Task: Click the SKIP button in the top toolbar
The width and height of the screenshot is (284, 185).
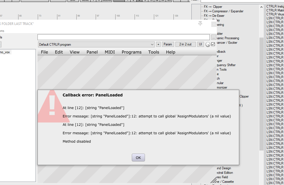Action: click(x=73, y=1)
